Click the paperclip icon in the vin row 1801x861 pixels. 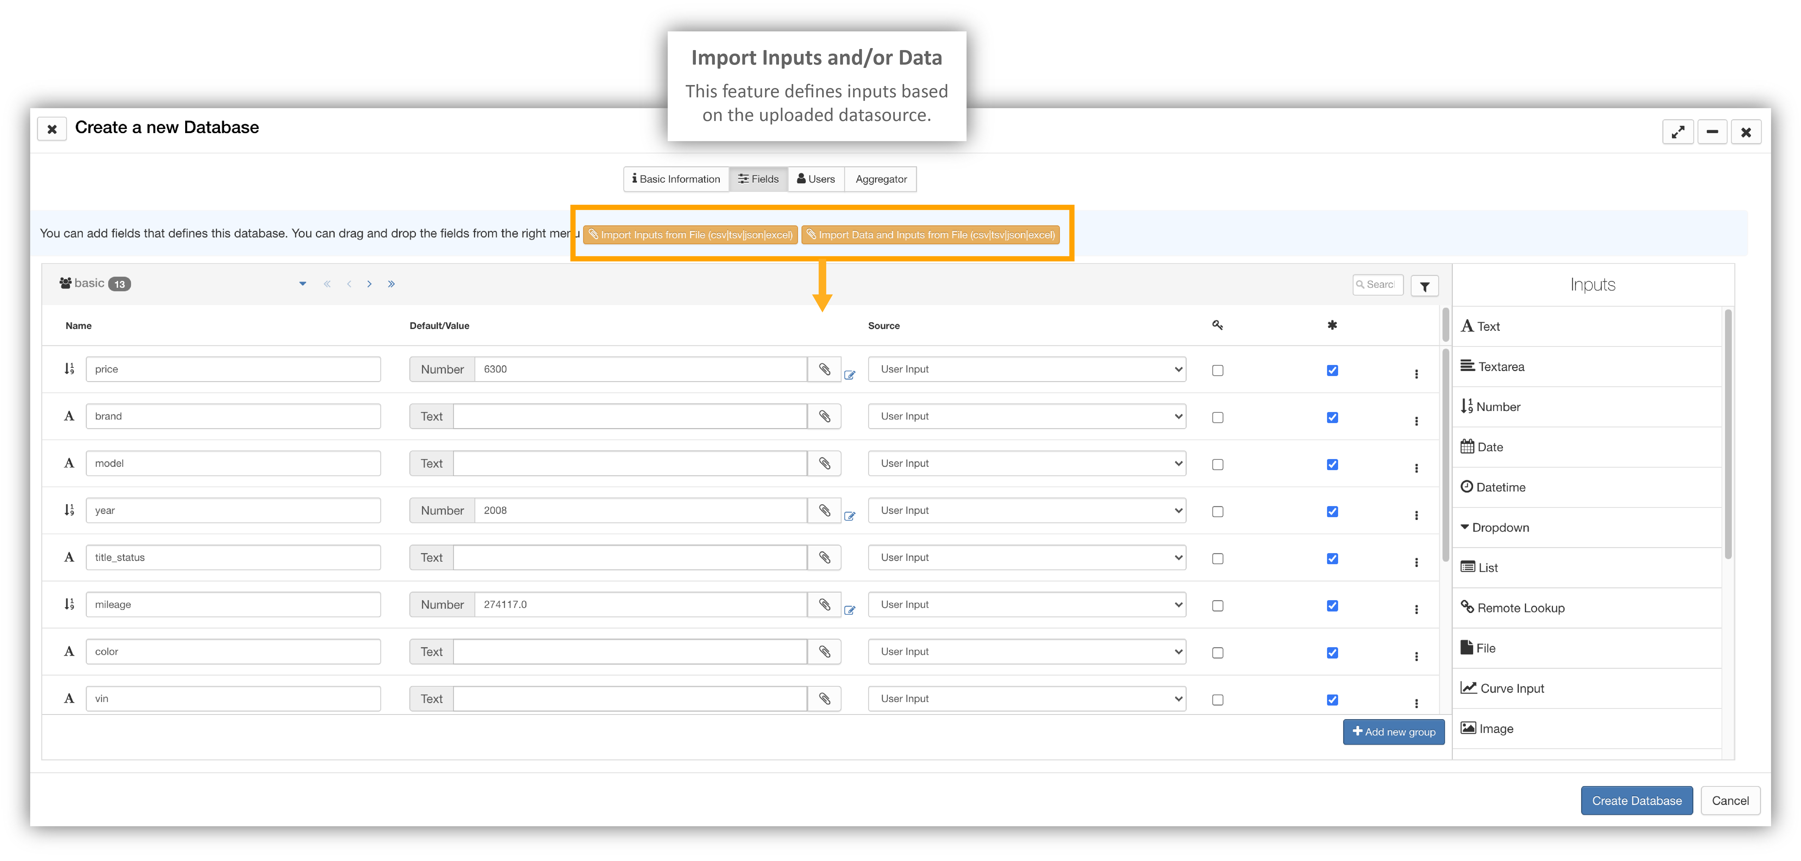(x=824, y=699)
